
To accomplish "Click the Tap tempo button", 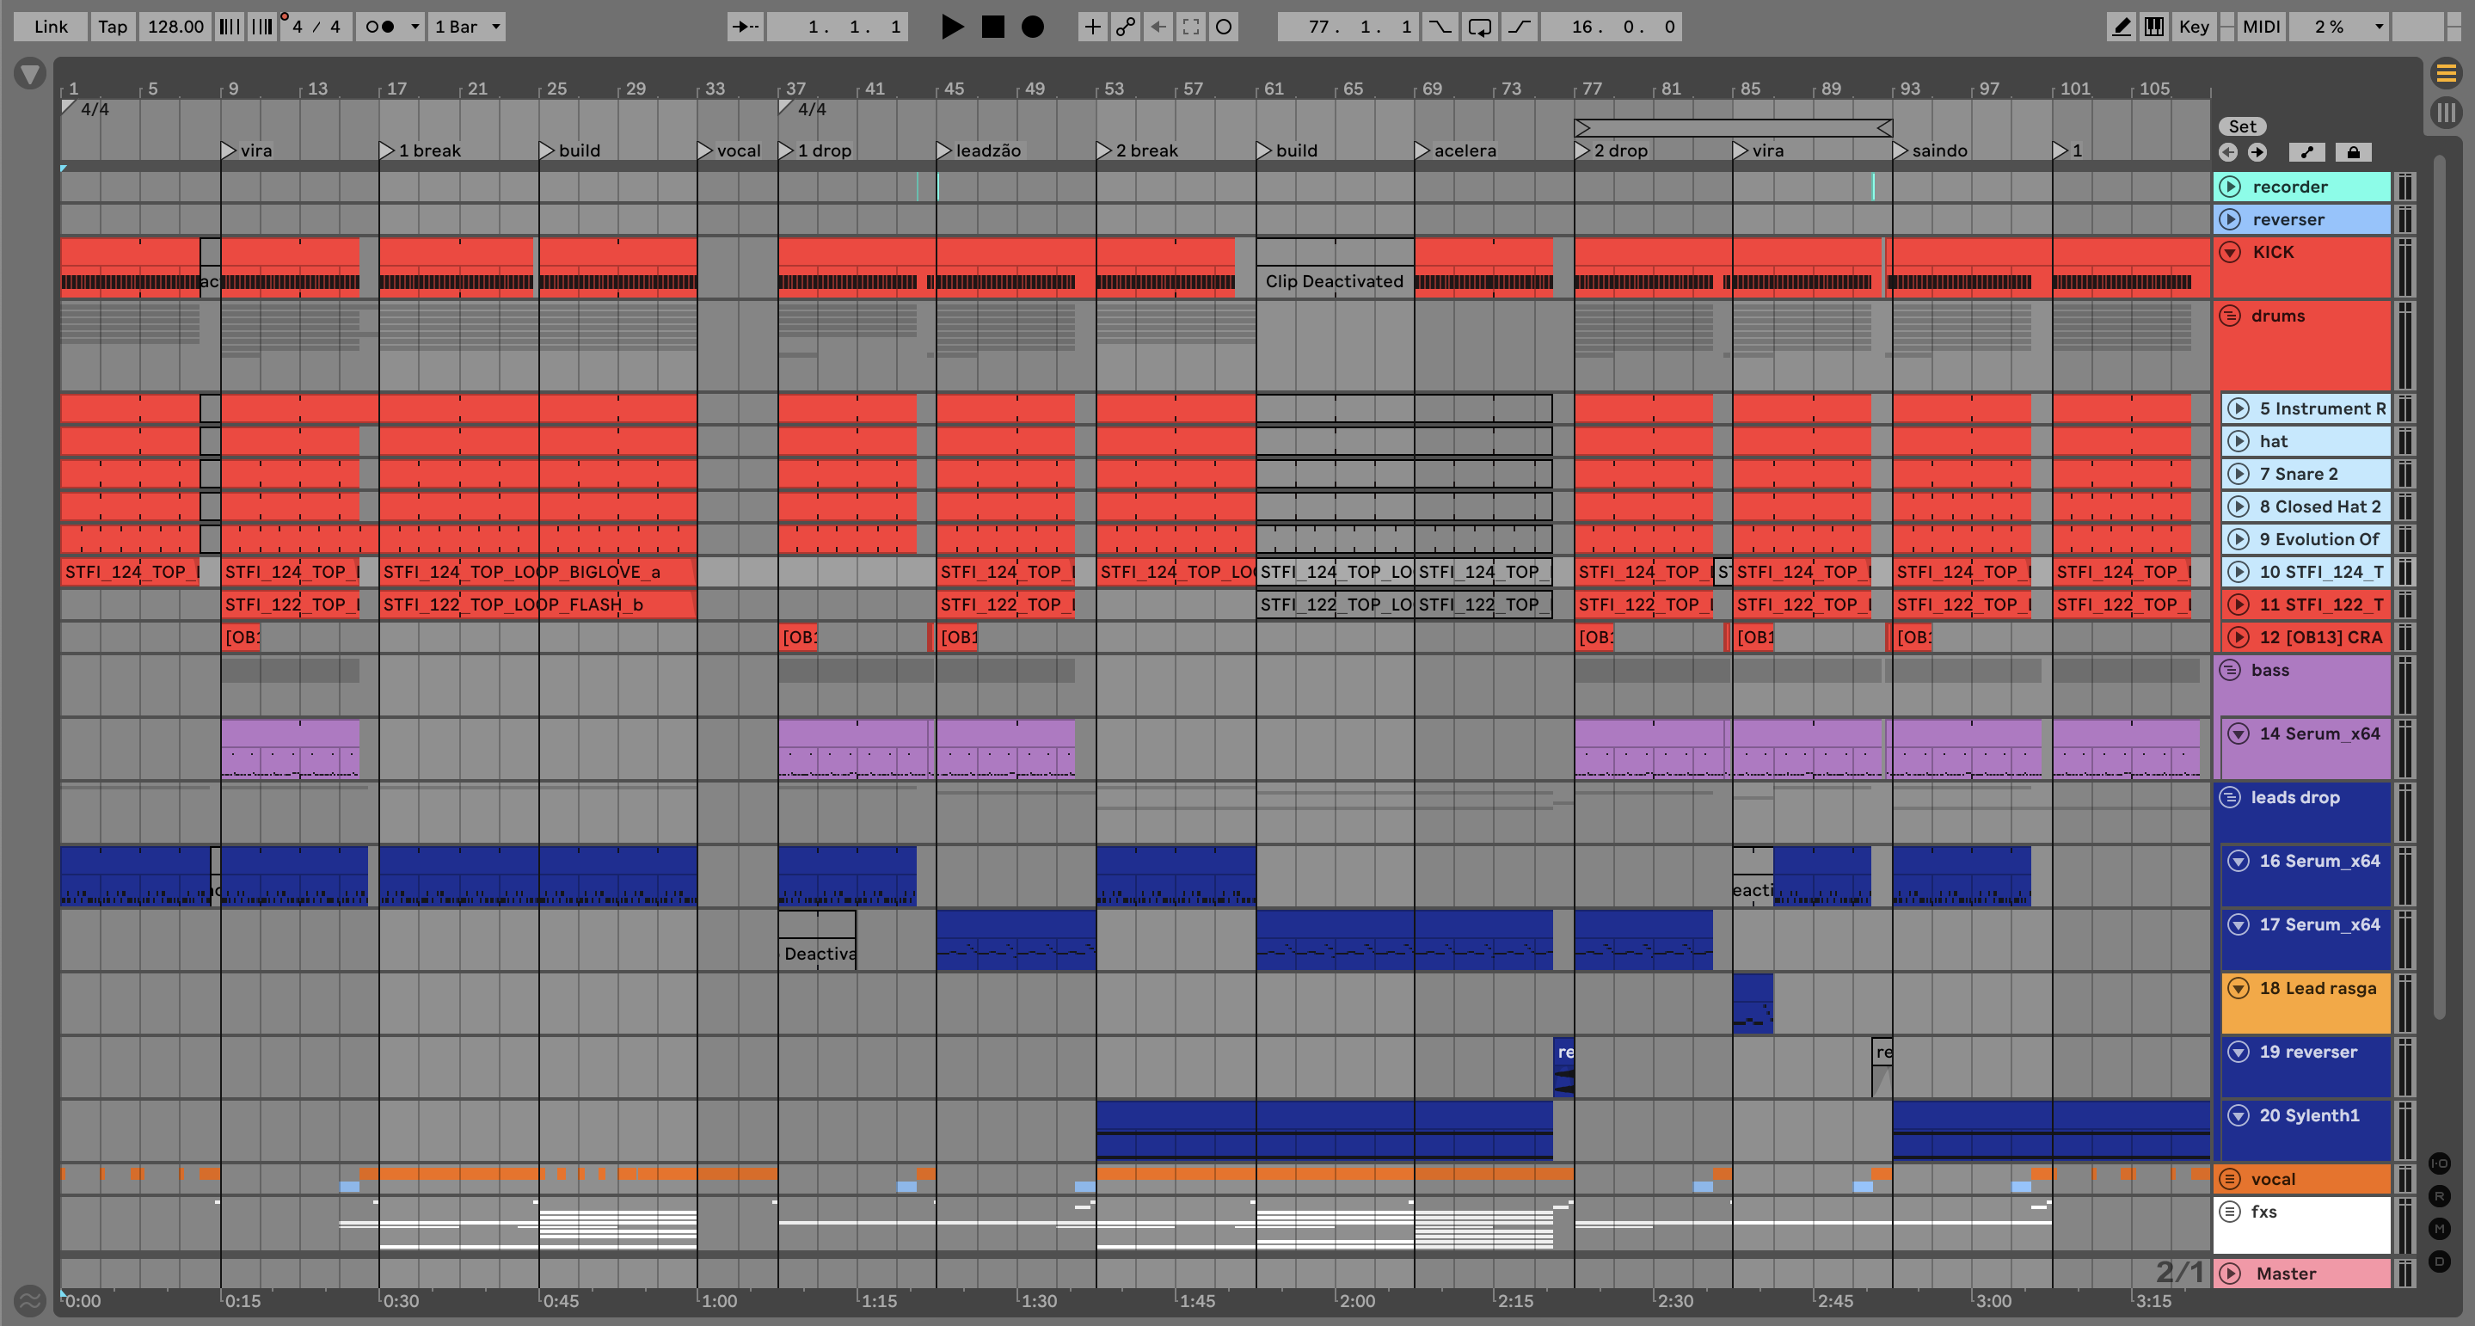I will pos(113,27).
